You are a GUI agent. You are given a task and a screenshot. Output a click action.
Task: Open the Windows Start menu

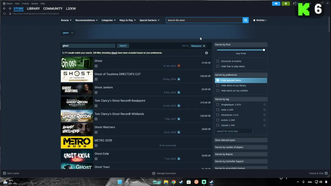119,182
